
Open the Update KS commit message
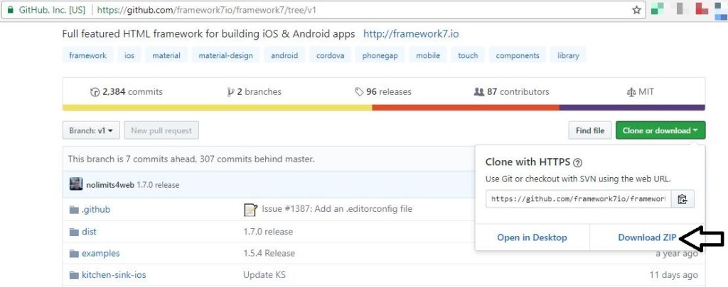click(x=264, y=275)
